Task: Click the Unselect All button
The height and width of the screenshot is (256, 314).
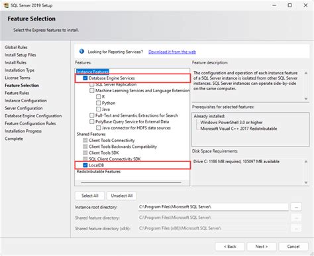Action: pos(122,196)
